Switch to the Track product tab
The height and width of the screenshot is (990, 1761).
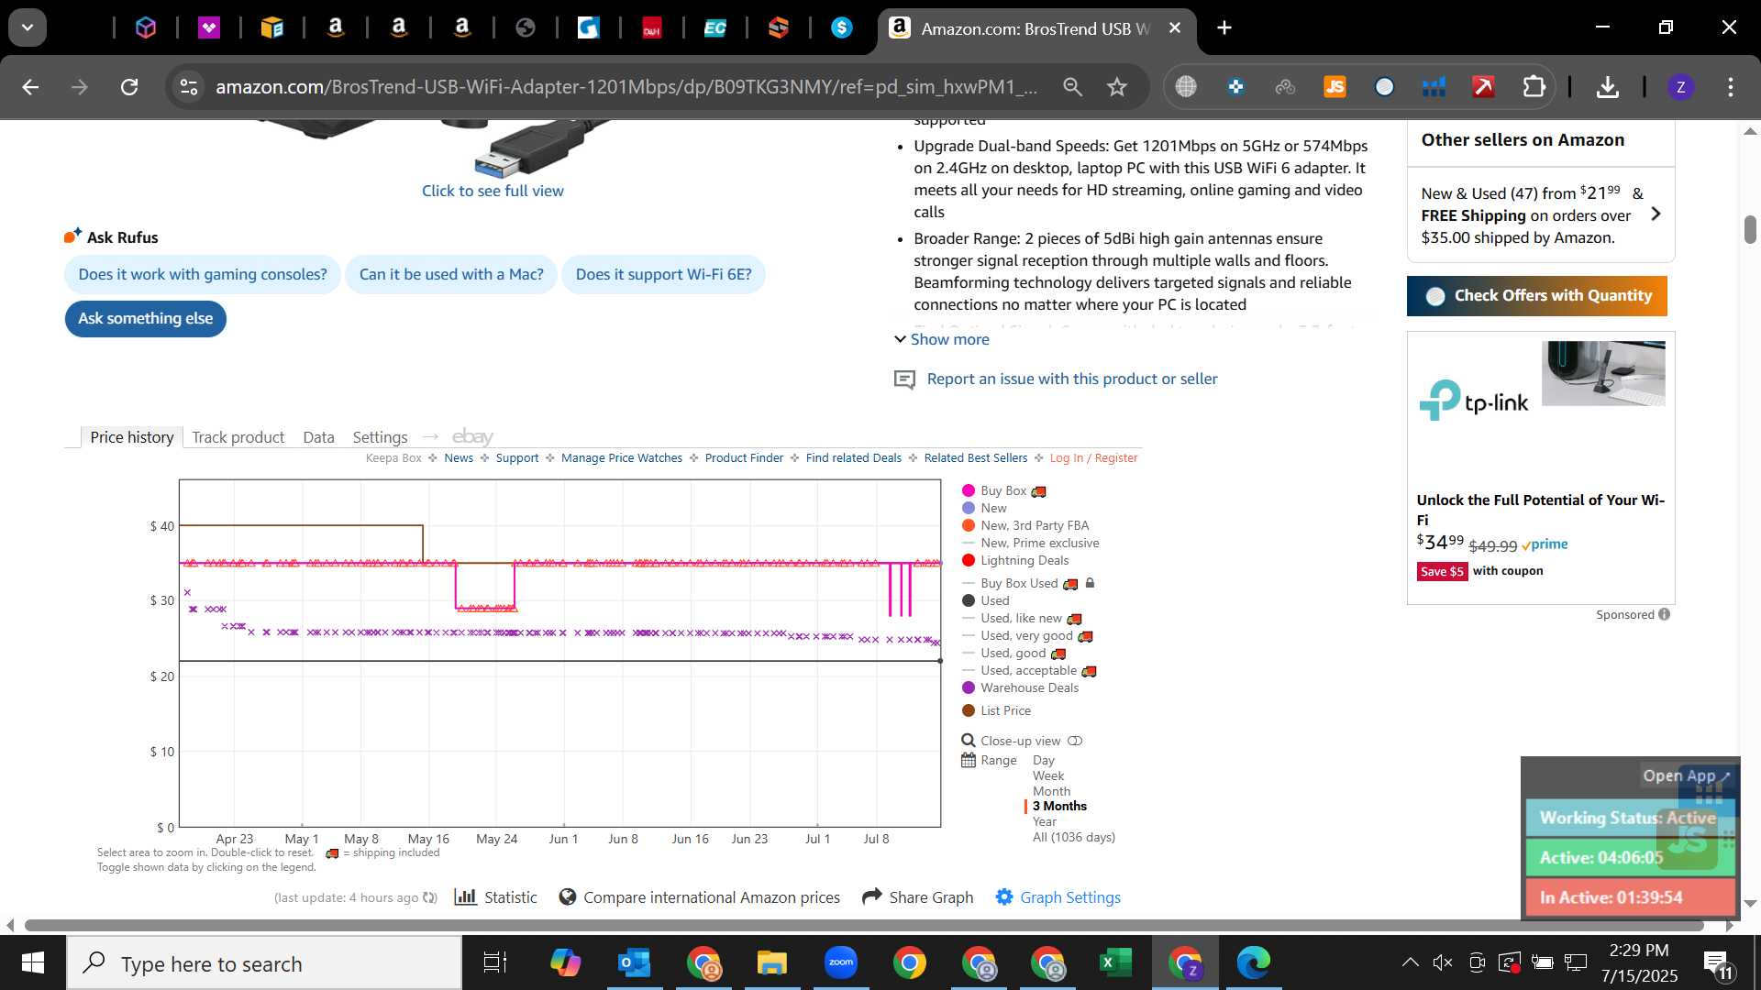coord(238,437)
